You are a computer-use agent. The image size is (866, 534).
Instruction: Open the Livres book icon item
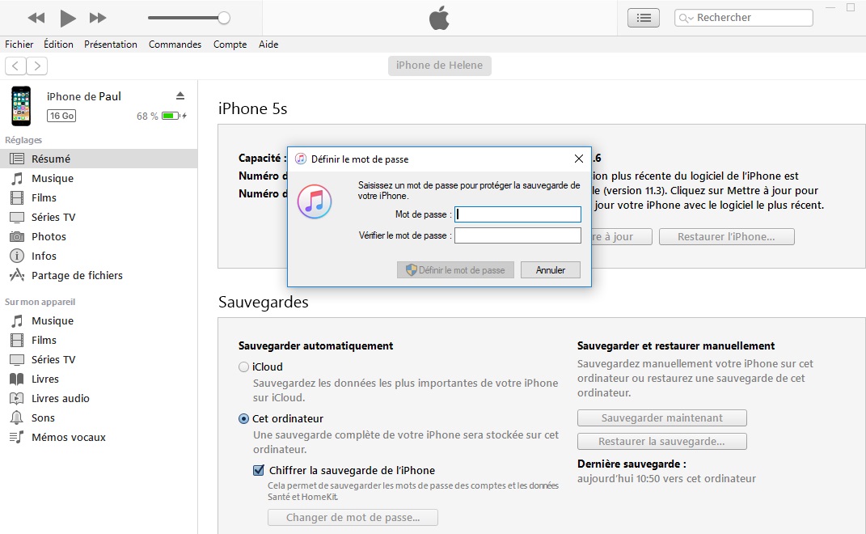coord(17,379)
